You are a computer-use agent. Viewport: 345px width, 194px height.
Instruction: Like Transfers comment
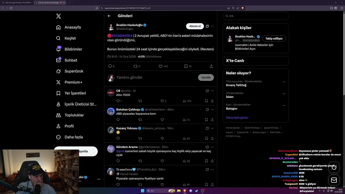(162, 185)
